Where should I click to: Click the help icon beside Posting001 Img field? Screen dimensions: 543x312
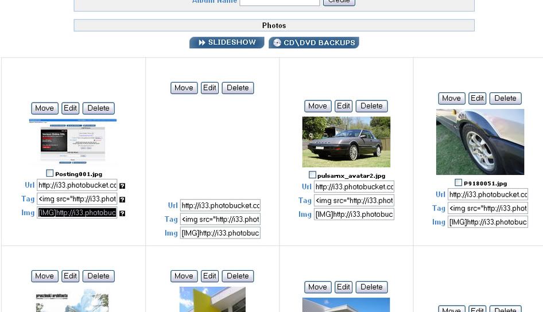122,213
